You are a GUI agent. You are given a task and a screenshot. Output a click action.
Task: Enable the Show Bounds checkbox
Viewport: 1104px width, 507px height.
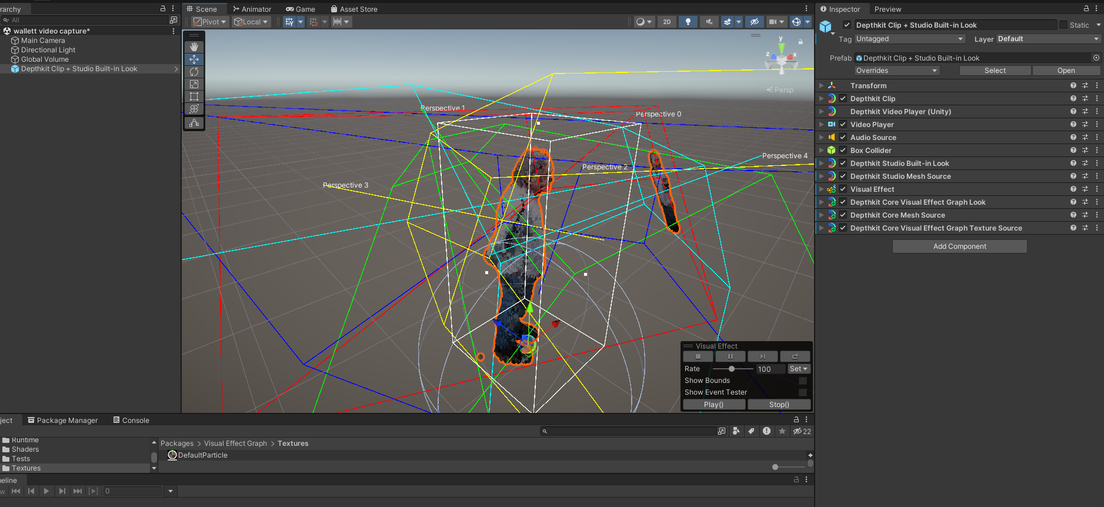(802, 381)
